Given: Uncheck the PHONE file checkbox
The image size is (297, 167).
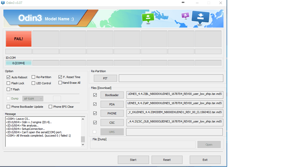Looking at the screenshot, I should pyautogui.click(x=95, y=113).
